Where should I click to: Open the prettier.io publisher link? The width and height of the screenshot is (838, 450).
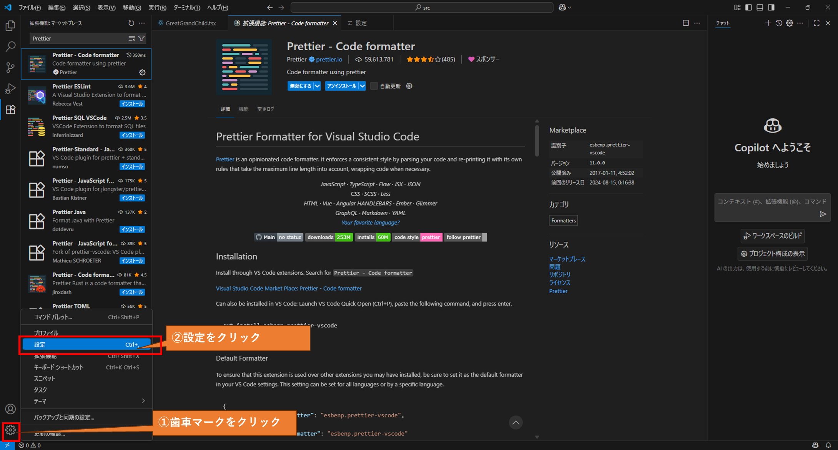(x=329, y=59)
